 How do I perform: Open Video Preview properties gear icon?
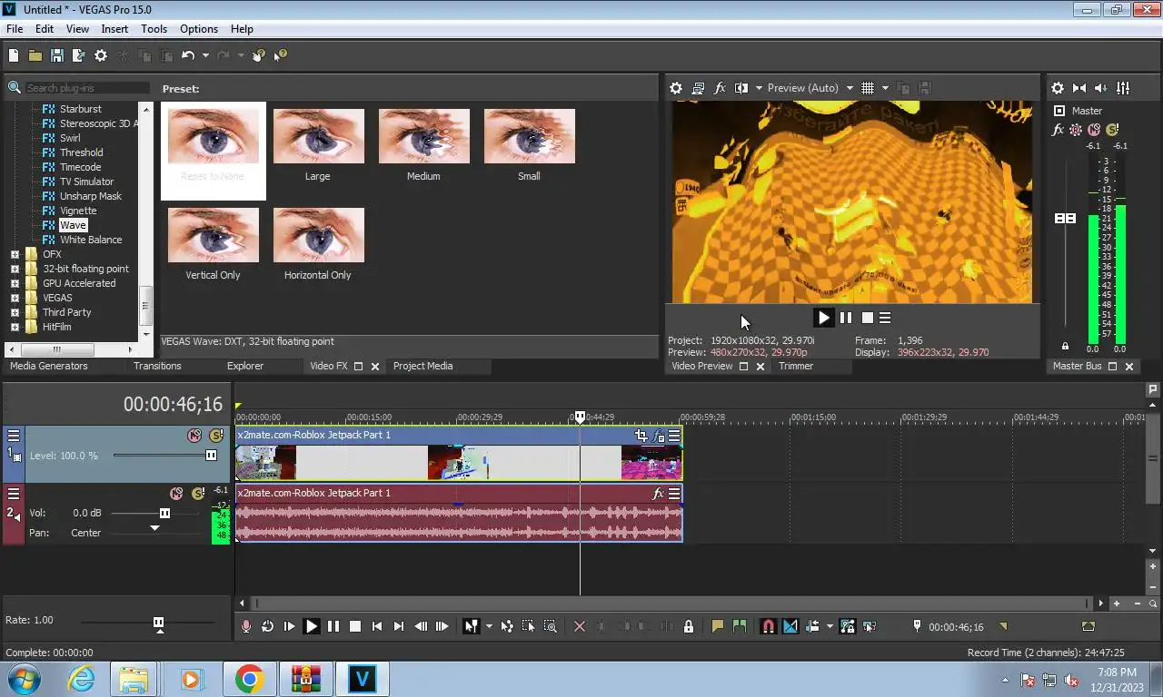676,88
